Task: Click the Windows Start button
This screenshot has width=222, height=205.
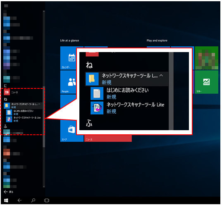Action: pyautogui.click(x=6, y=200)
